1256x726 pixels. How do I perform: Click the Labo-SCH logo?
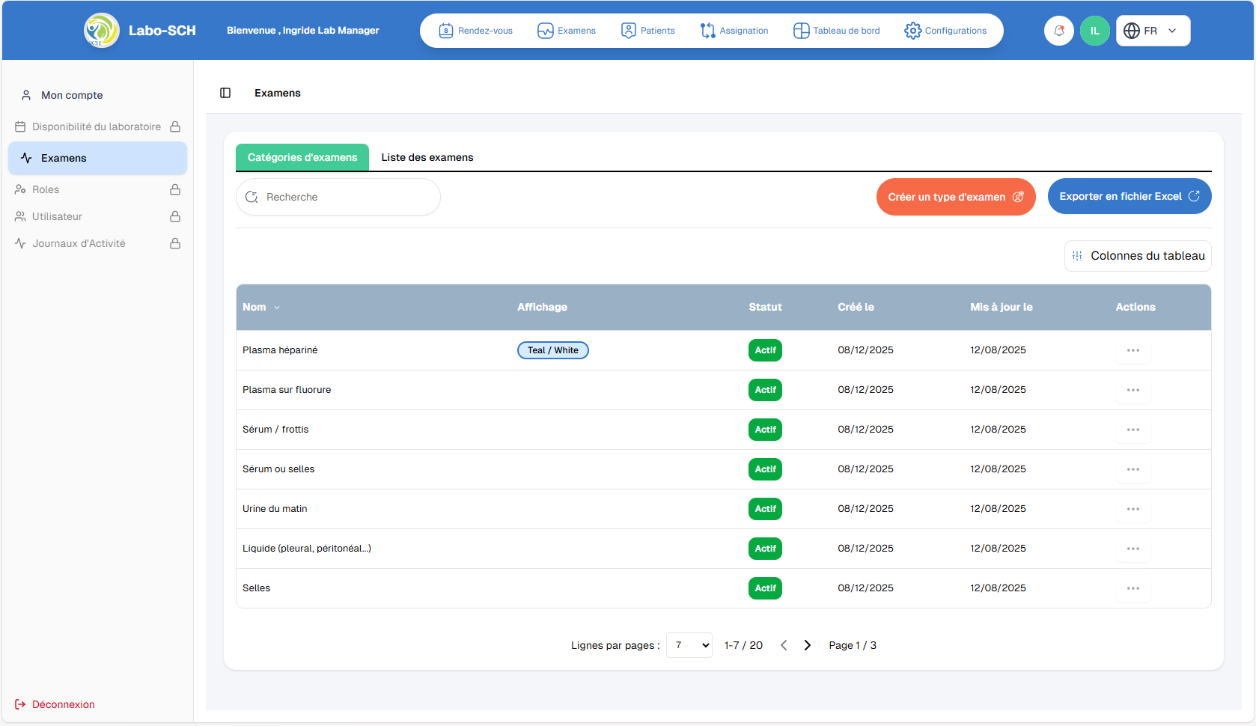coord(102,31)
